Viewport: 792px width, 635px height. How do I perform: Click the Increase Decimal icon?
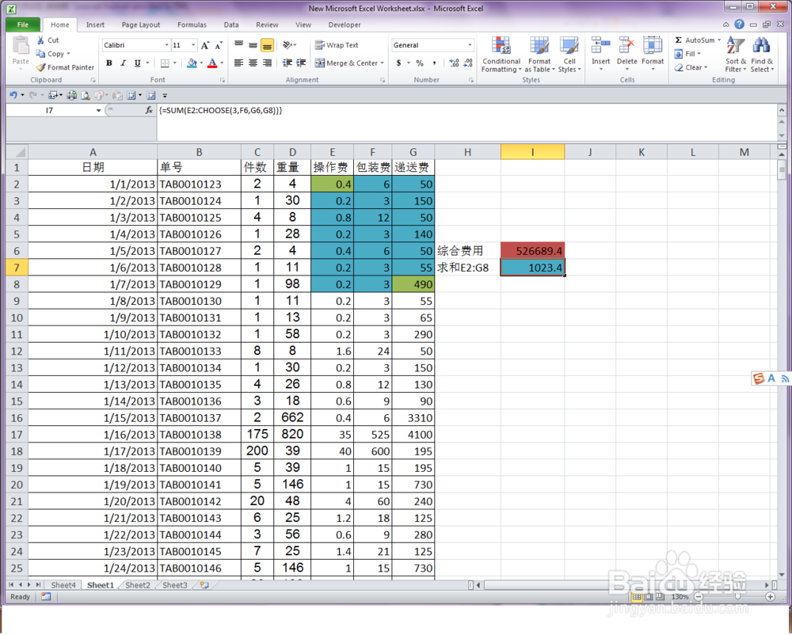coord(454,63)
